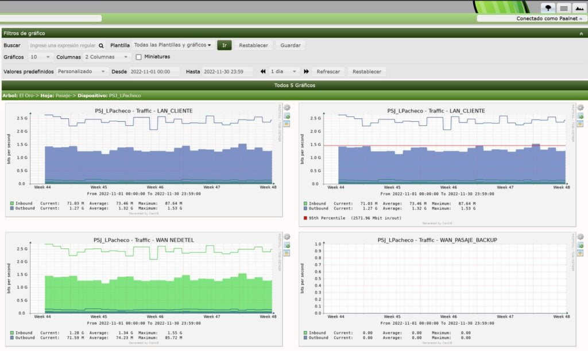Click the Refrescar button
The width and height of the screenshot is (588, 351).
[328, 72]
